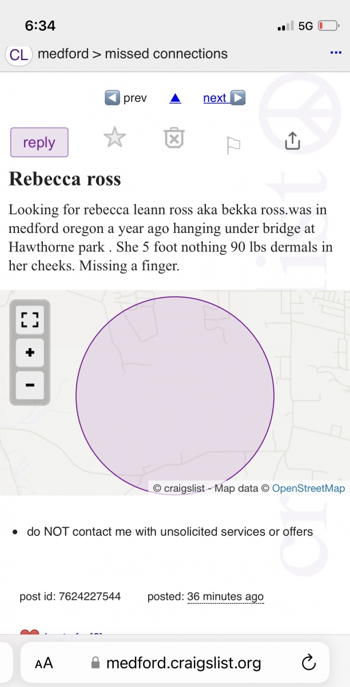Zoom out on the map
Screen dimensions: 350x687
pyautogui.click(x=30, y=385)
